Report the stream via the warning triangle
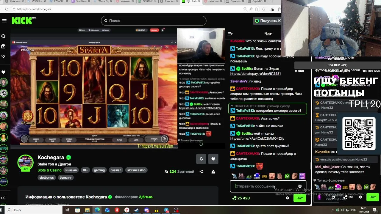Screen dimensions: 381x214 point(213,171)
